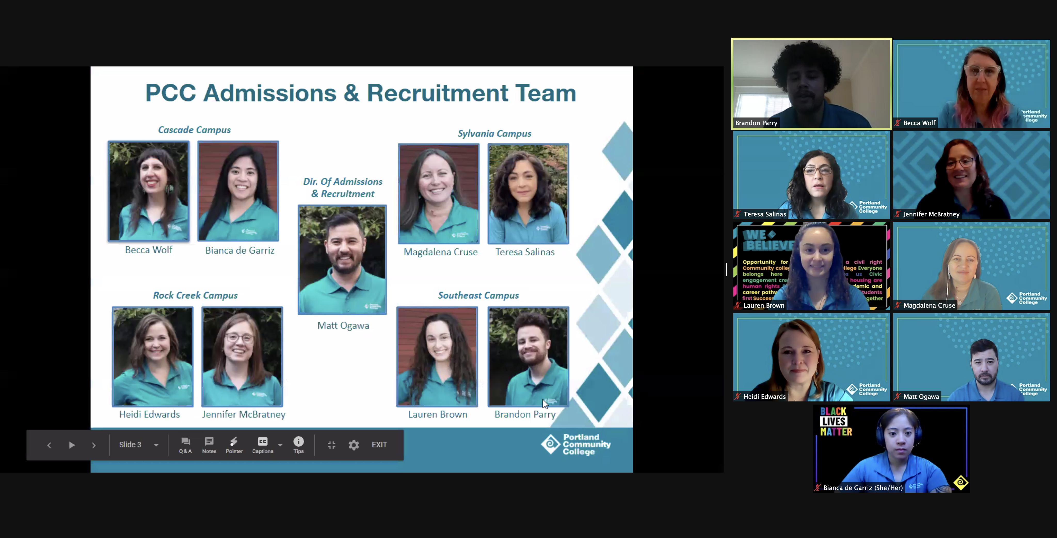Viewport: 1057px width, 538px height.
Task: Click the EXIT button
Action: tap(379, 444)
